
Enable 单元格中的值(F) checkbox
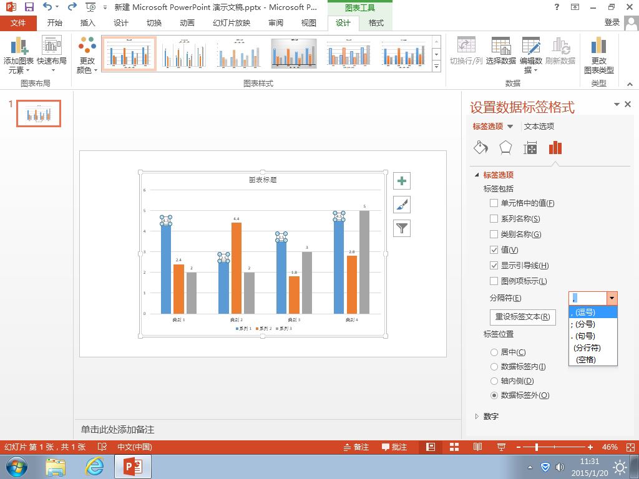tap(494, 203)
